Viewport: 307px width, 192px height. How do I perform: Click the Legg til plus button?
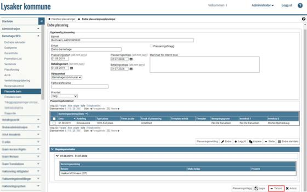(240, 141)
